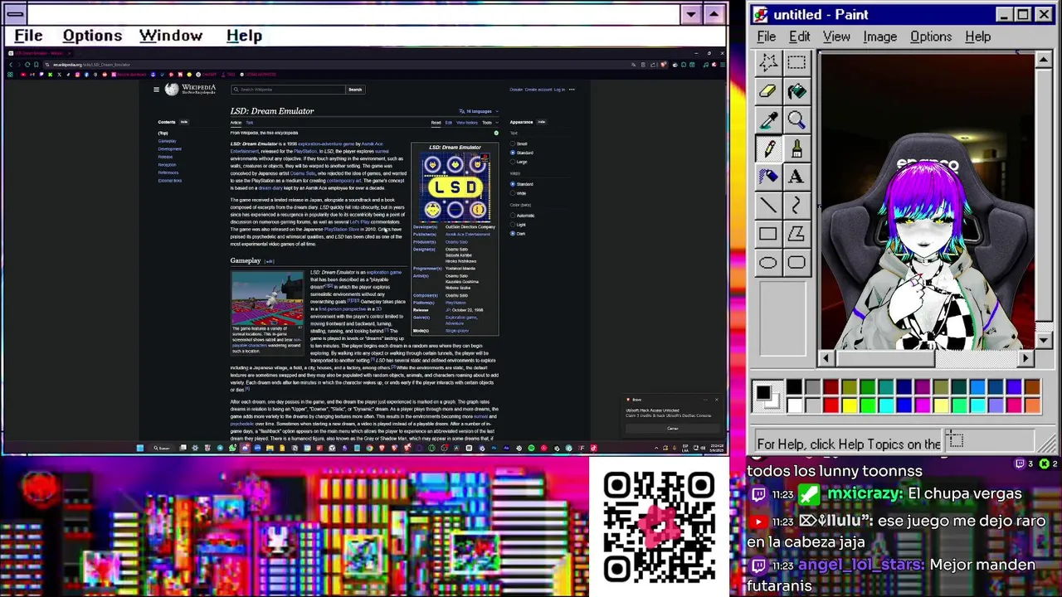Choose the Curve tool in Paint

point(796,206)
